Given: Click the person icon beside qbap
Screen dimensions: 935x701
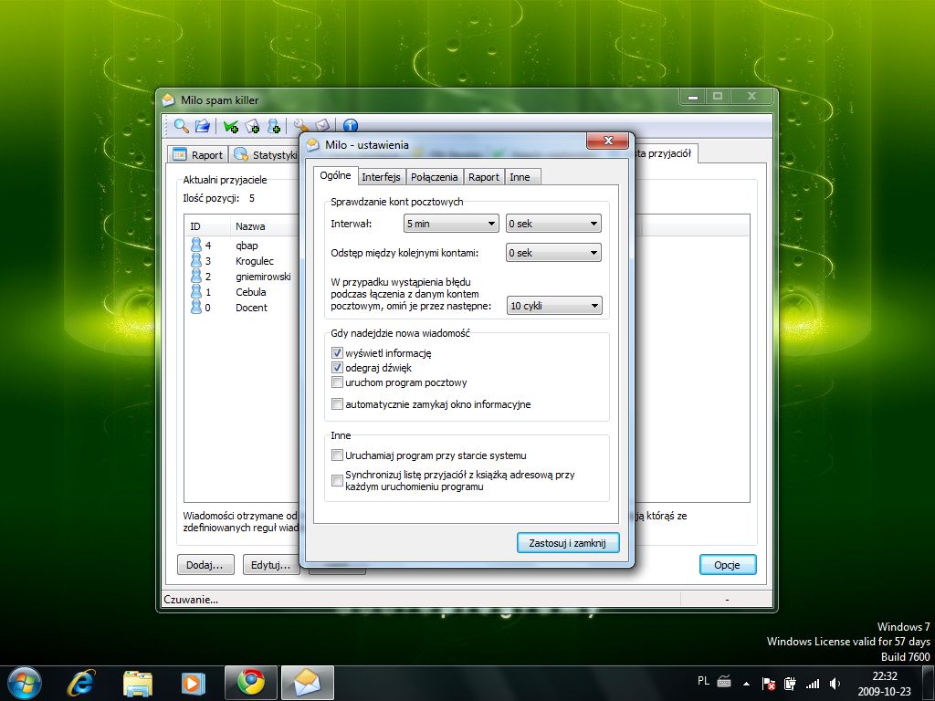Looking at the screenshot, I should tap(196, 245).
